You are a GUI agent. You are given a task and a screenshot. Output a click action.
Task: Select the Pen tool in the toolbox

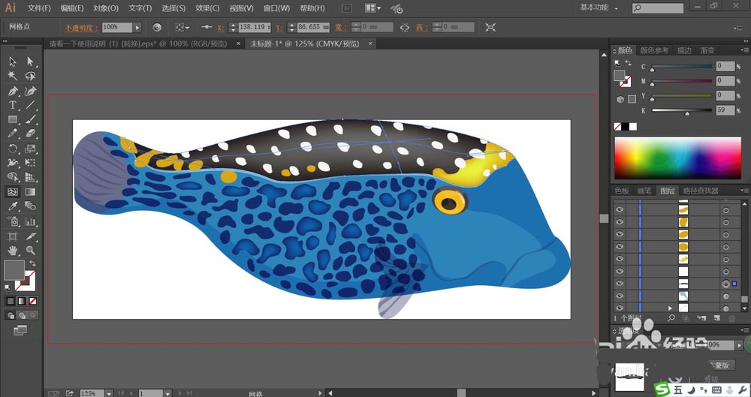13,91
